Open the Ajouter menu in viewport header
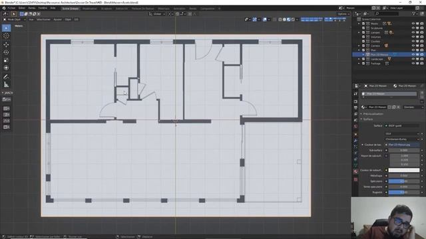Screen dimensions: 426x239 (x=58, y=19)
